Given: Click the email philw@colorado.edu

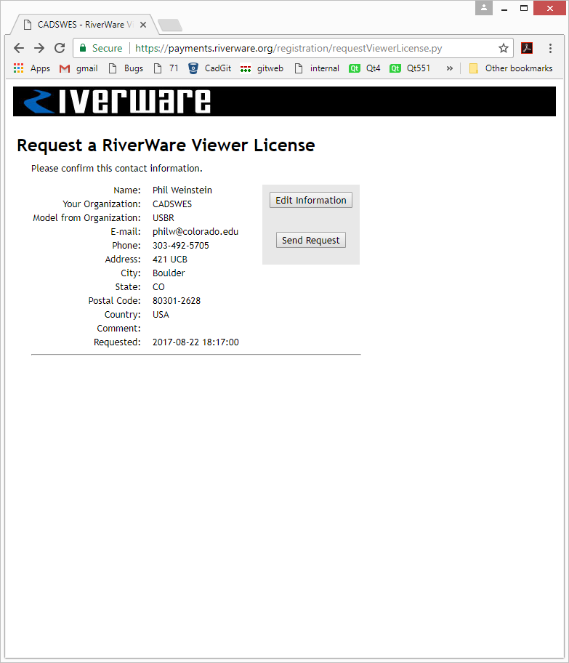Looking at the screenshot, I should pos(195,232).
